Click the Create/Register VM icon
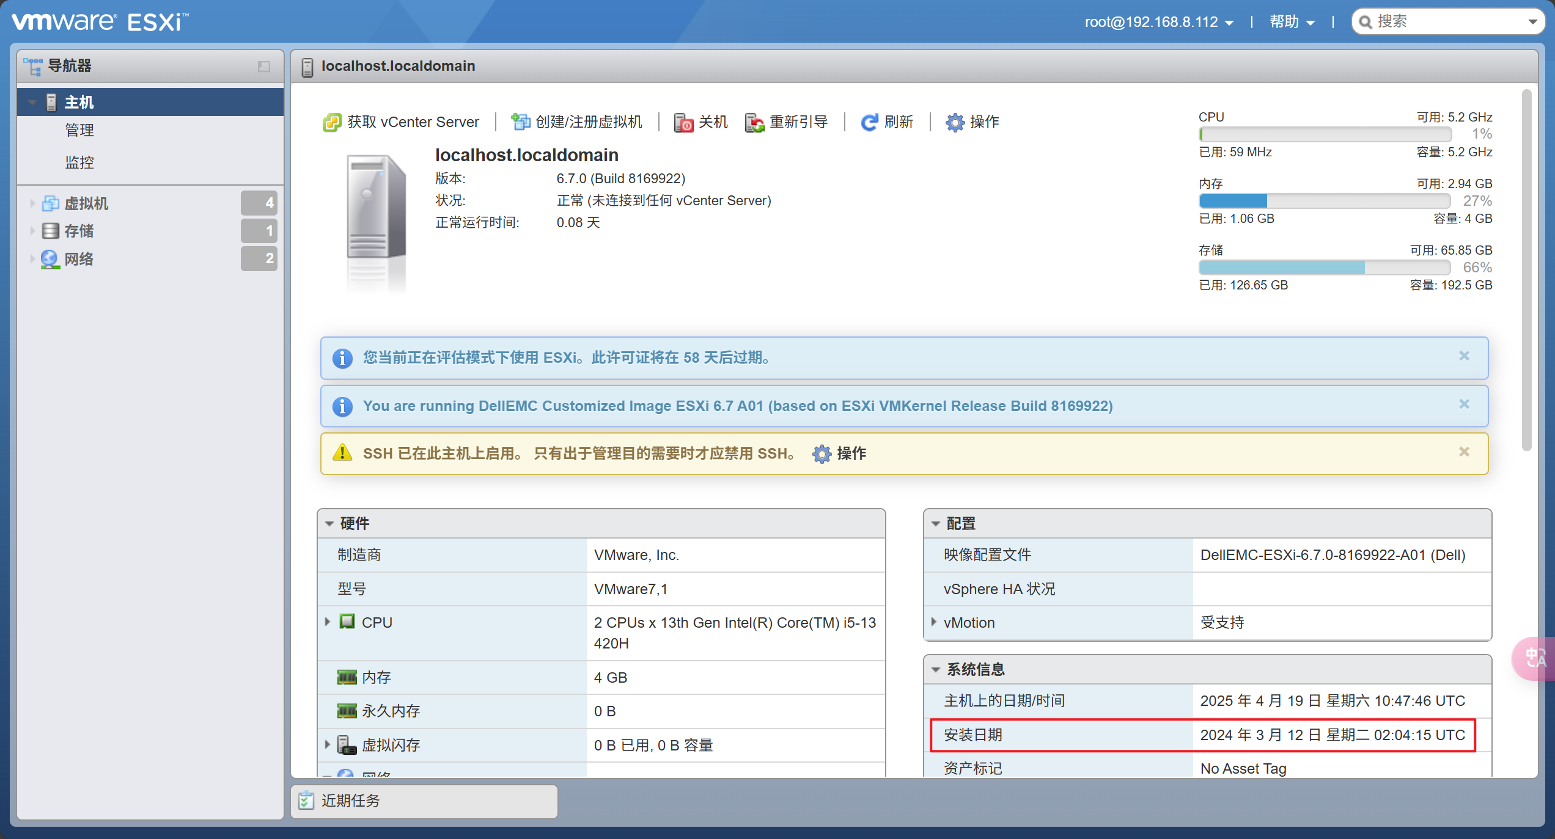Screen dimensions: 1555x839 520,122
